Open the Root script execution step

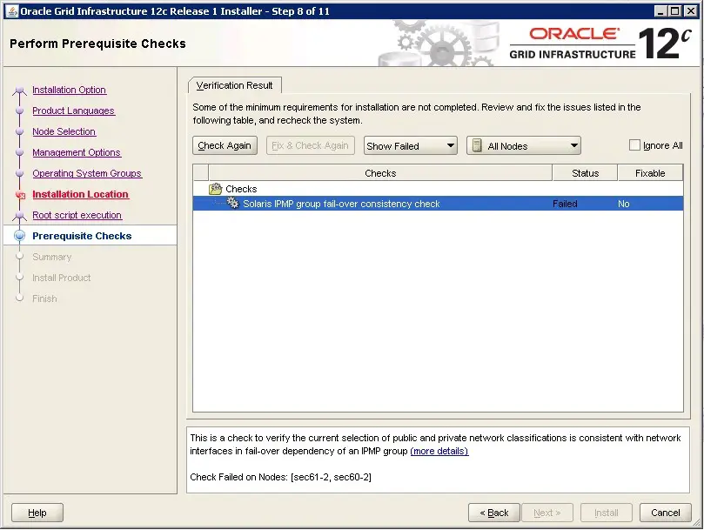(77, 215)
